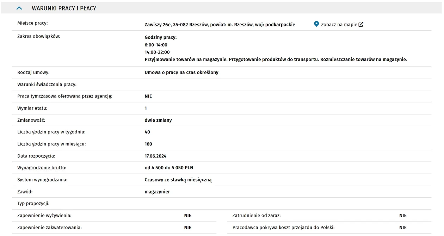Image resolution: width=444 pixels, height=236 pixels.
Task: Click the 'WARUNKI PRACY I PŁACY' header title
Action: click(x=64, y=8)
